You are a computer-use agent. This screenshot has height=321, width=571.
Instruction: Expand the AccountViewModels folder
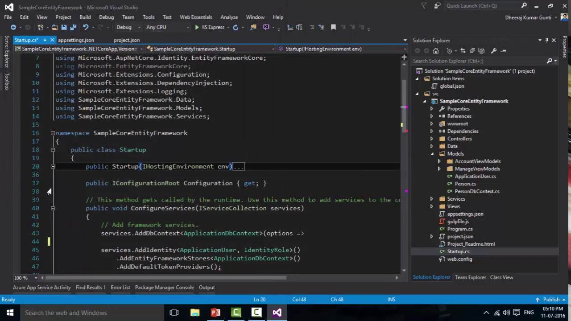(x=439, y=161)
